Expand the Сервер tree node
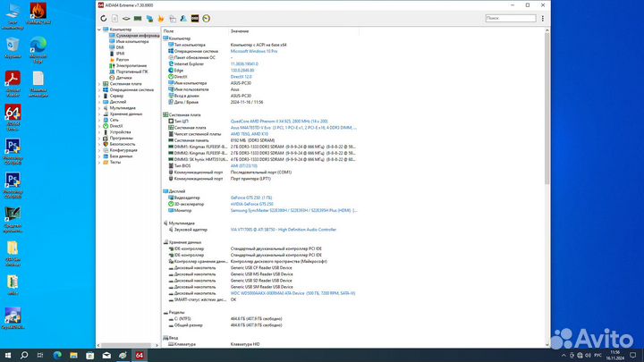644x362 pixels. tap(99, 96)
